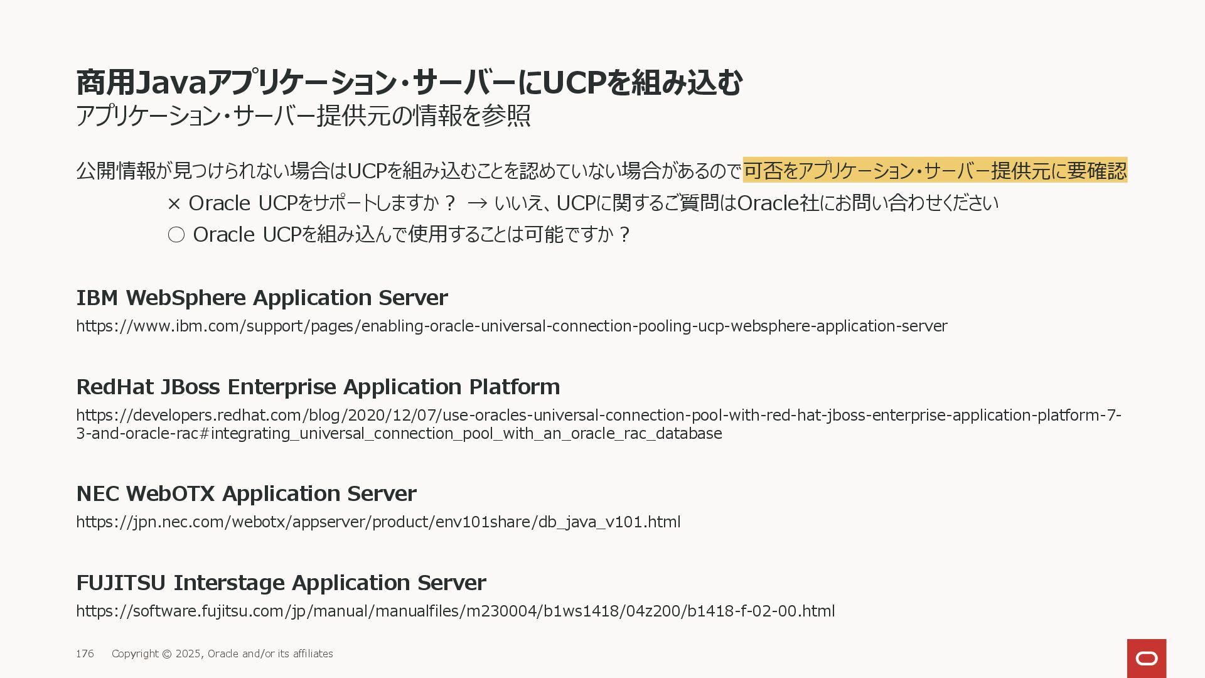The width and height of the screenshot is (1205, 678).
Task: Click the IBM WebSphere Application Server heading
Action: point(262,298)
